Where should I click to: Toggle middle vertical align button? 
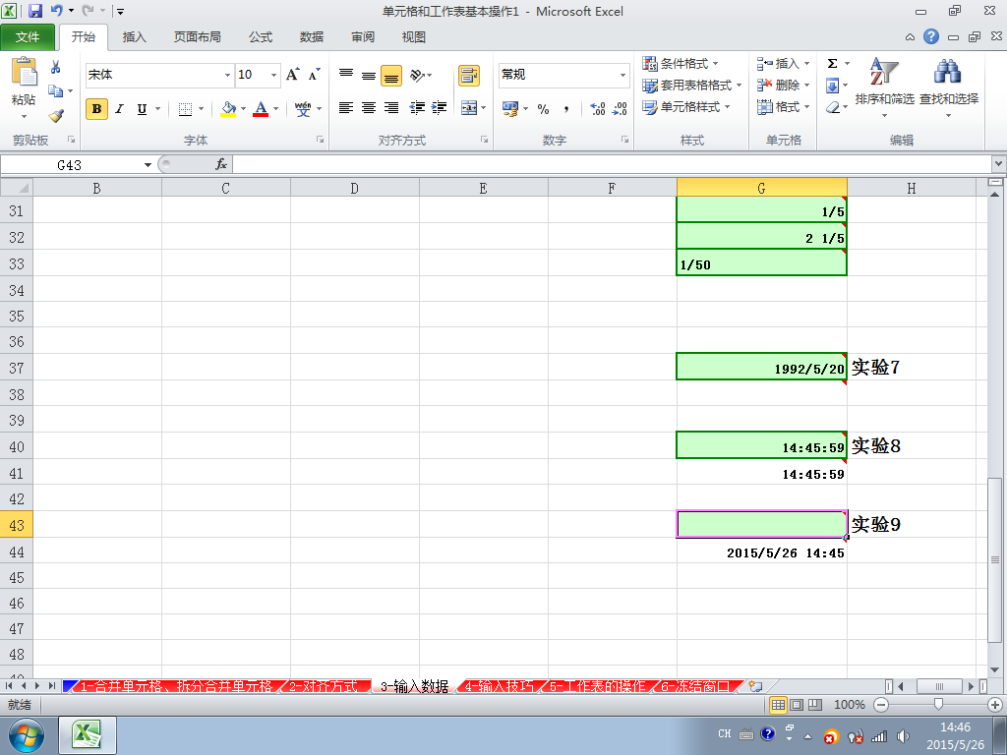click(369, 75)
